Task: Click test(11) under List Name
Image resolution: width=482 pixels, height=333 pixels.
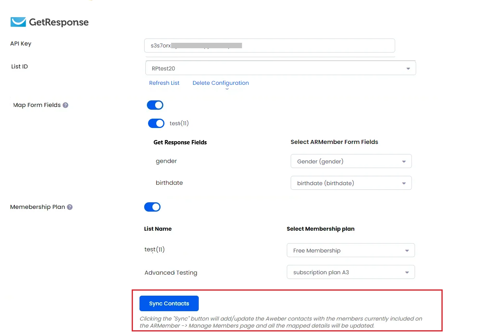Action: click(x=155, y=250)
